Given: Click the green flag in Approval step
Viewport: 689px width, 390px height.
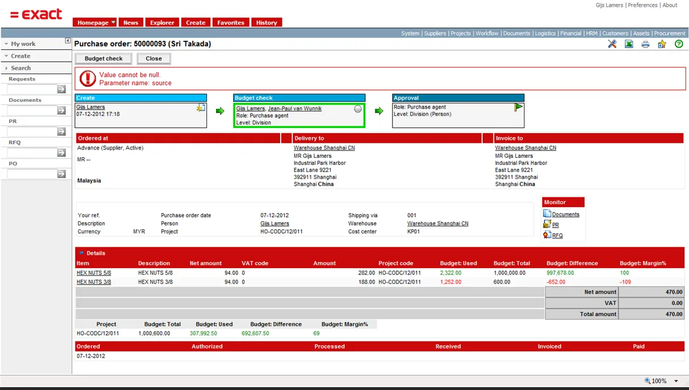Looking at the screenshot, I should click(x=518, y=107).
